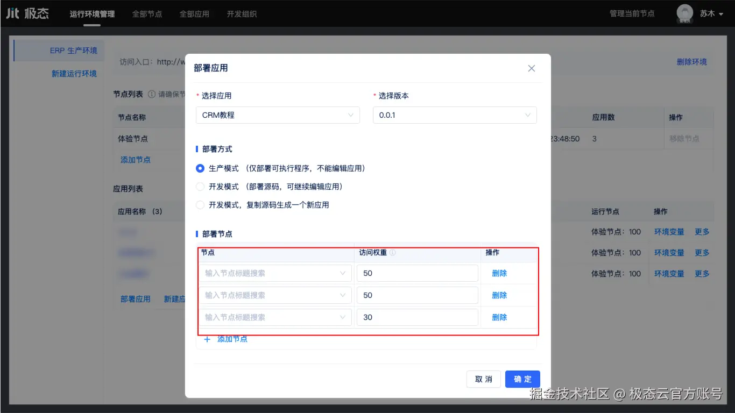
Task: Switch to 全部应用 tab
Action: click(194, 14)
